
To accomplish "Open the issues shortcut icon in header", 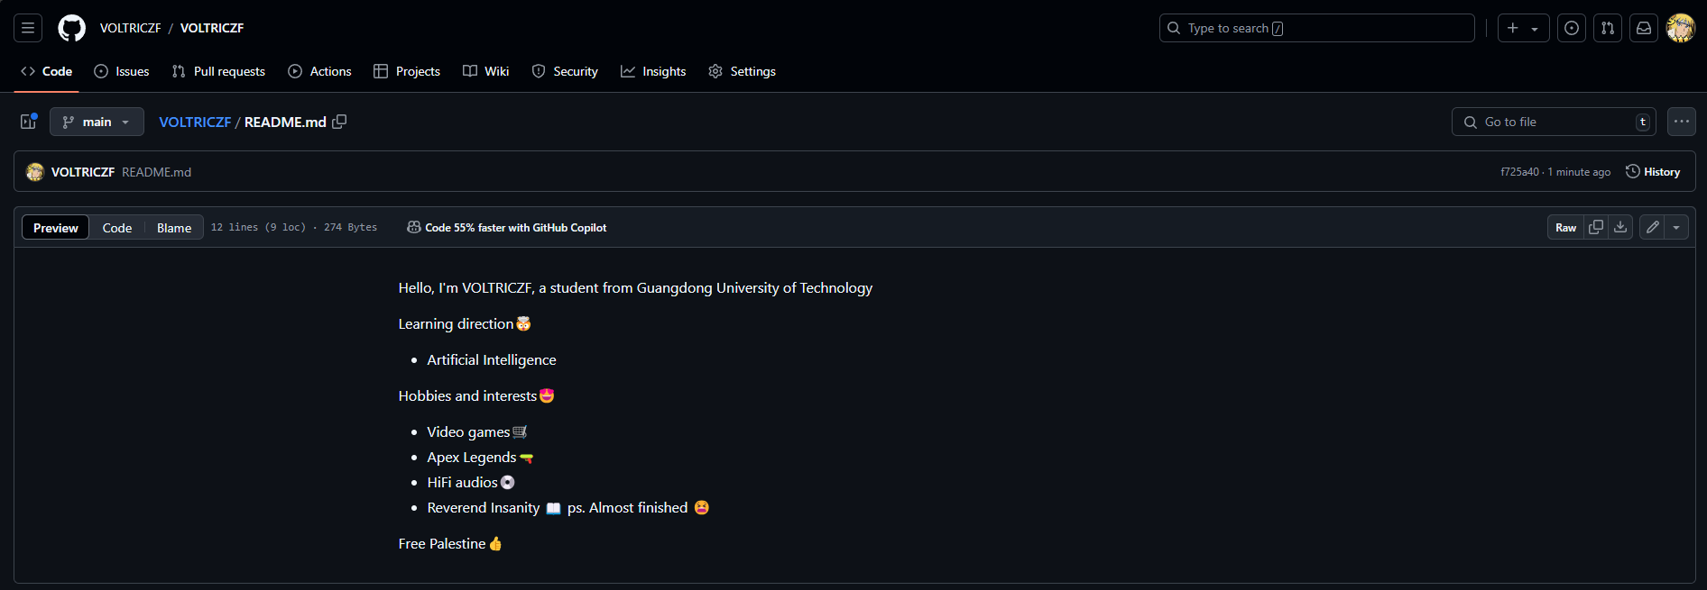I will [1572, 28].
